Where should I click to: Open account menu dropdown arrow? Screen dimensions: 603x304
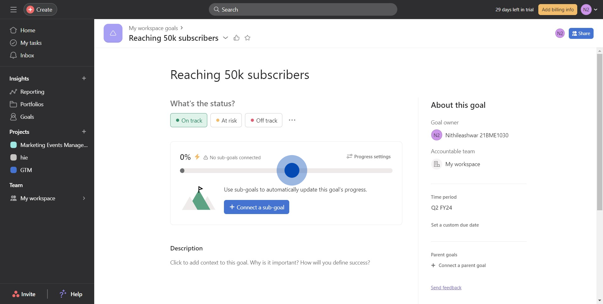coord(595,10)
